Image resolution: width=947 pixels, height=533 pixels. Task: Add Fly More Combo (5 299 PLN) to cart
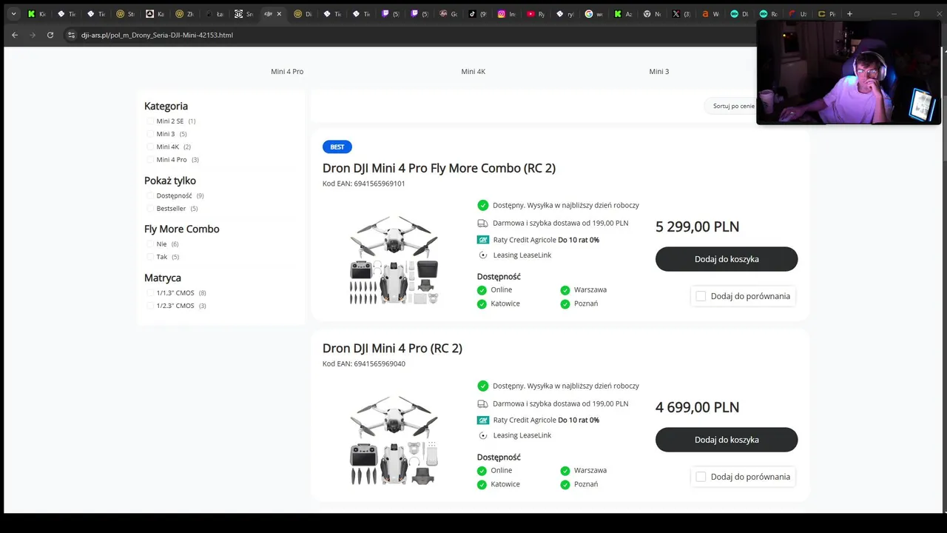pos(727,259)
